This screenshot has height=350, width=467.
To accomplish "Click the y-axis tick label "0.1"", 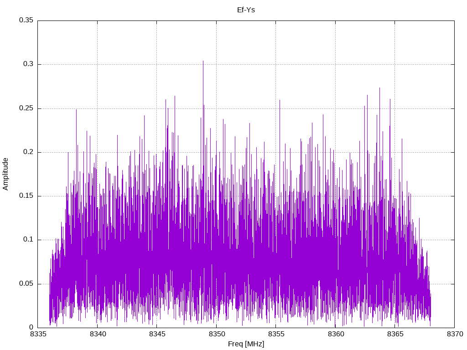I will tap(28, 240).
